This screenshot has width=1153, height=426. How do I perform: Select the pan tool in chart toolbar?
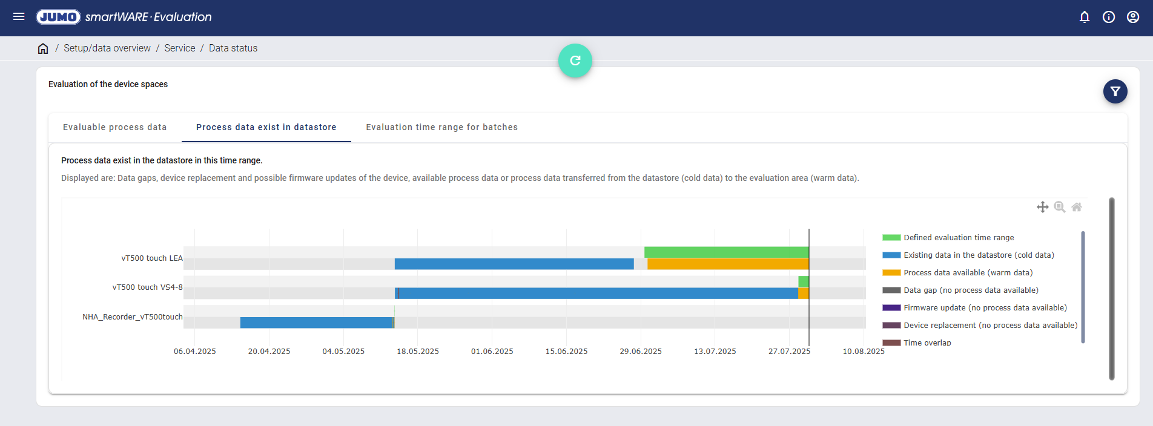coord(1042,207)
